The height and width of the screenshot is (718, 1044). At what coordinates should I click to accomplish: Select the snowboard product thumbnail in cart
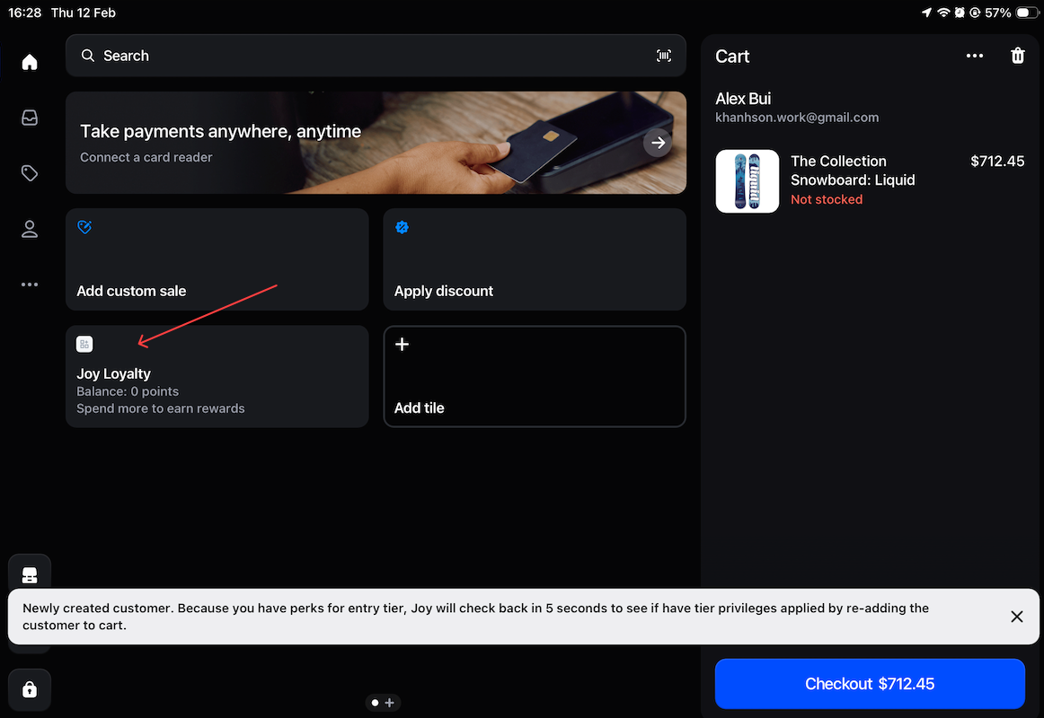click(748, 181)
